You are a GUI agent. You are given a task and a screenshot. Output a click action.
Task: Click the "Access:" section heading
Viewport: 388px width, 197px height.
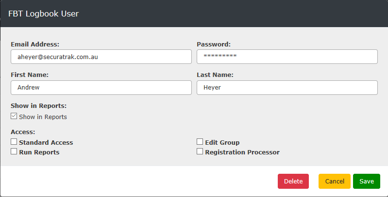pos(23,132)
